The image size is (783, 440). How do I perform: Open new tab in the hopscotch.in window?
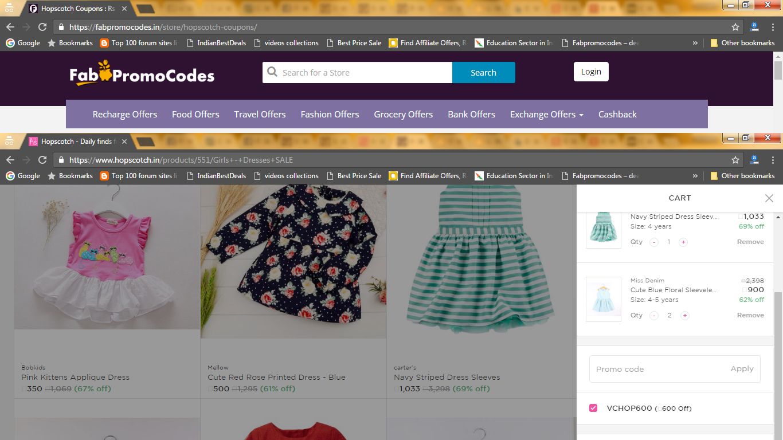click(x=145, y=142)
